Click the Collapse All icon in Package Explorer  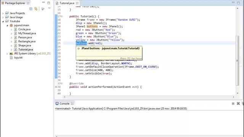point(31,9)
